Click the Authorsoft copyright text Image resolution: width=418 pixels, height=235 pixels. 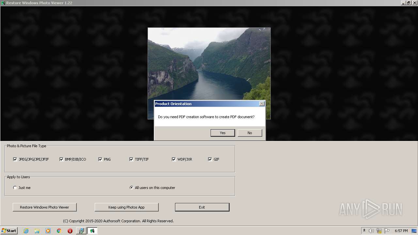118,221
